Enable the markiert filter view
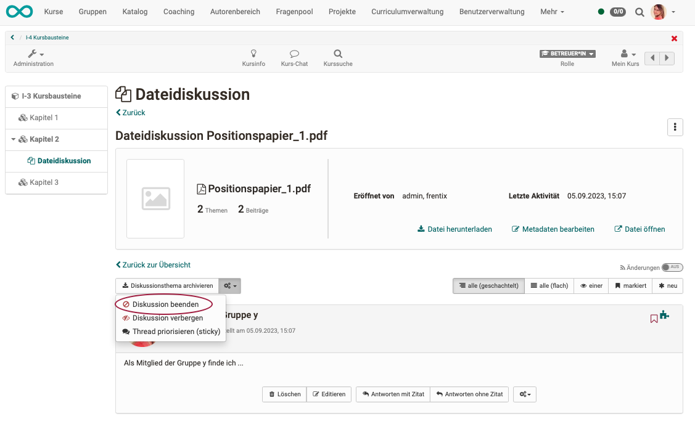This screenshot has width=695, height=424. (630, 286)
